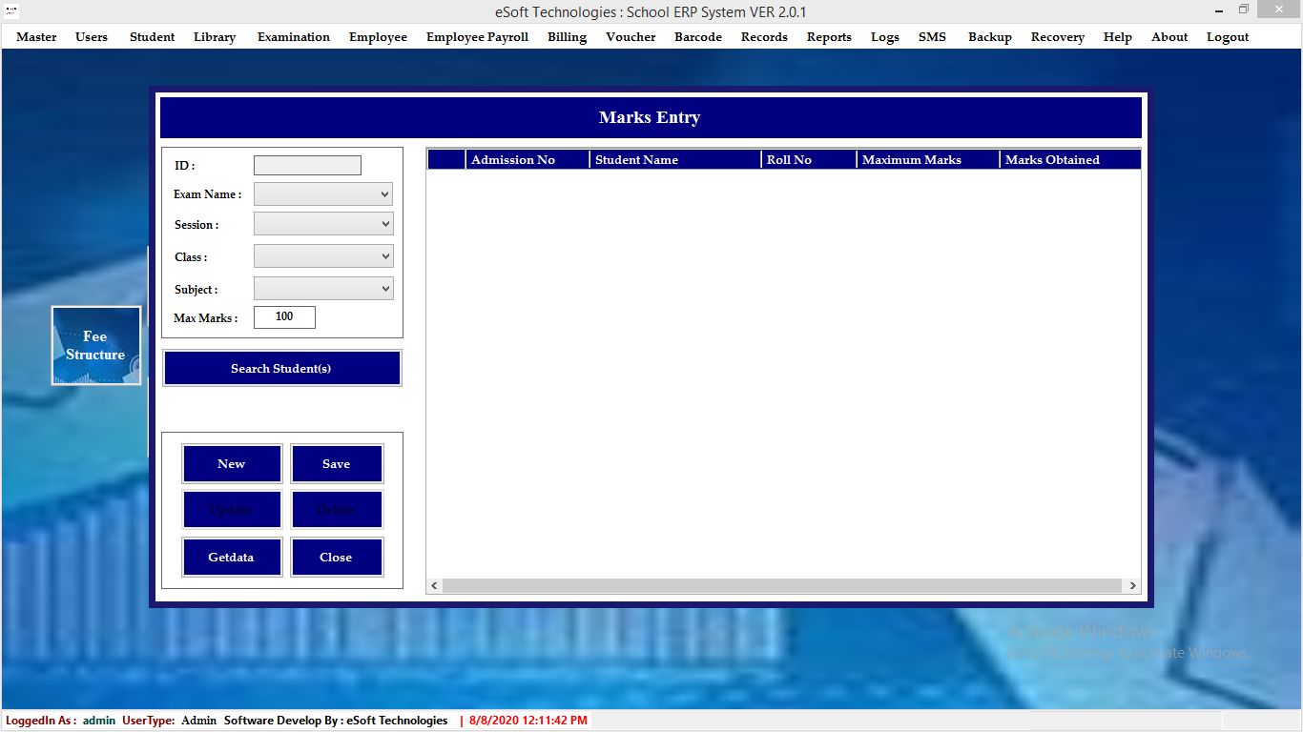This screenshot has height=732, width=1303.
Task: Click the 'admin' logged-in username text
Action: [x=99, y=721]
